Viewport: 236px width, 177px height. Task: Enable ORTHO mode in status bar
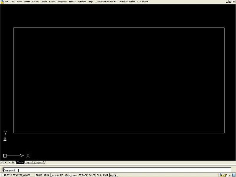[x=55, y=175]
